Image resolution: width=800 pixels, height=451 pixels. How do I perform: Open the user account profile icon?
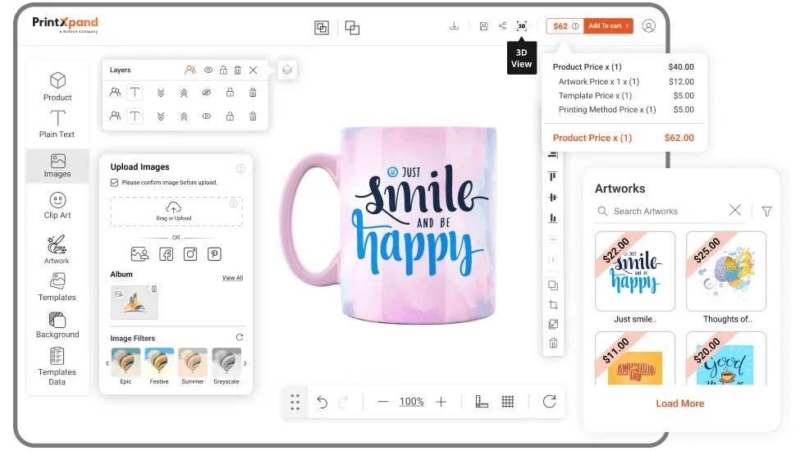pyautogui.click(x=648, y=26)
